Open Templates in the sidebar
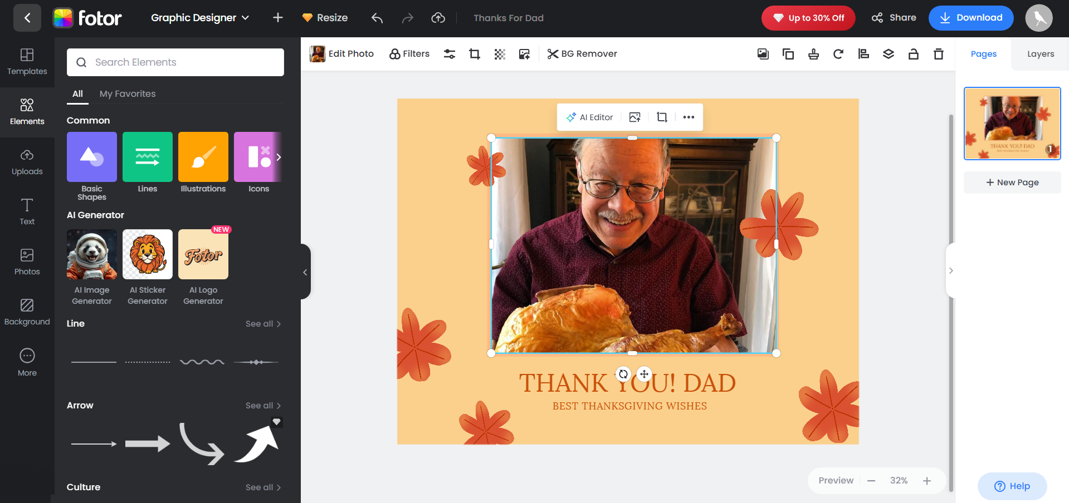The image size is (1069, 503). (27, 62)
